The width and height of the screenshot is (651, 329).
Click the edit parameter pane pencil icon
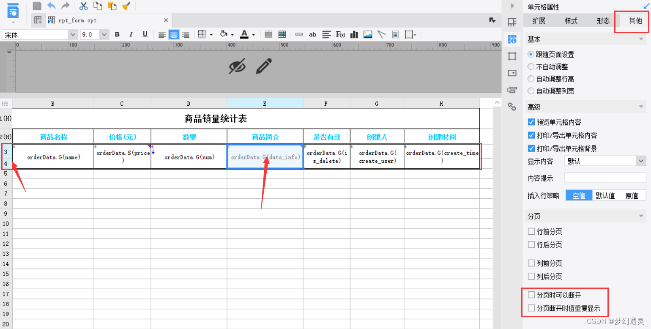click(x=263, y=66)
